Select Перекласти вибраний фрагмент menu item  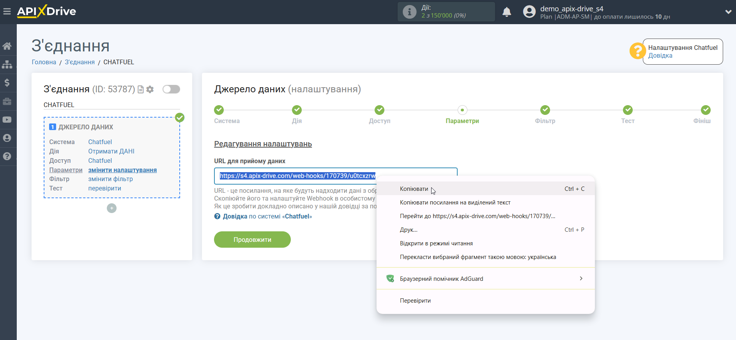coord(486,257)
